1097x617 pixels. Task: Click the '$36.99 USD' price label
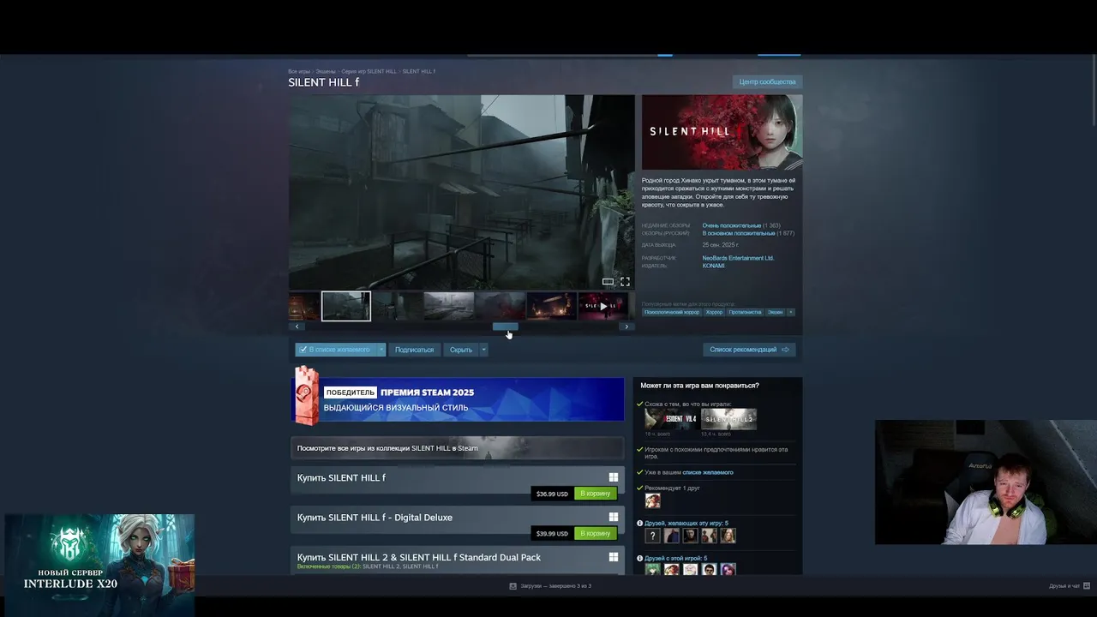point(552,494)
